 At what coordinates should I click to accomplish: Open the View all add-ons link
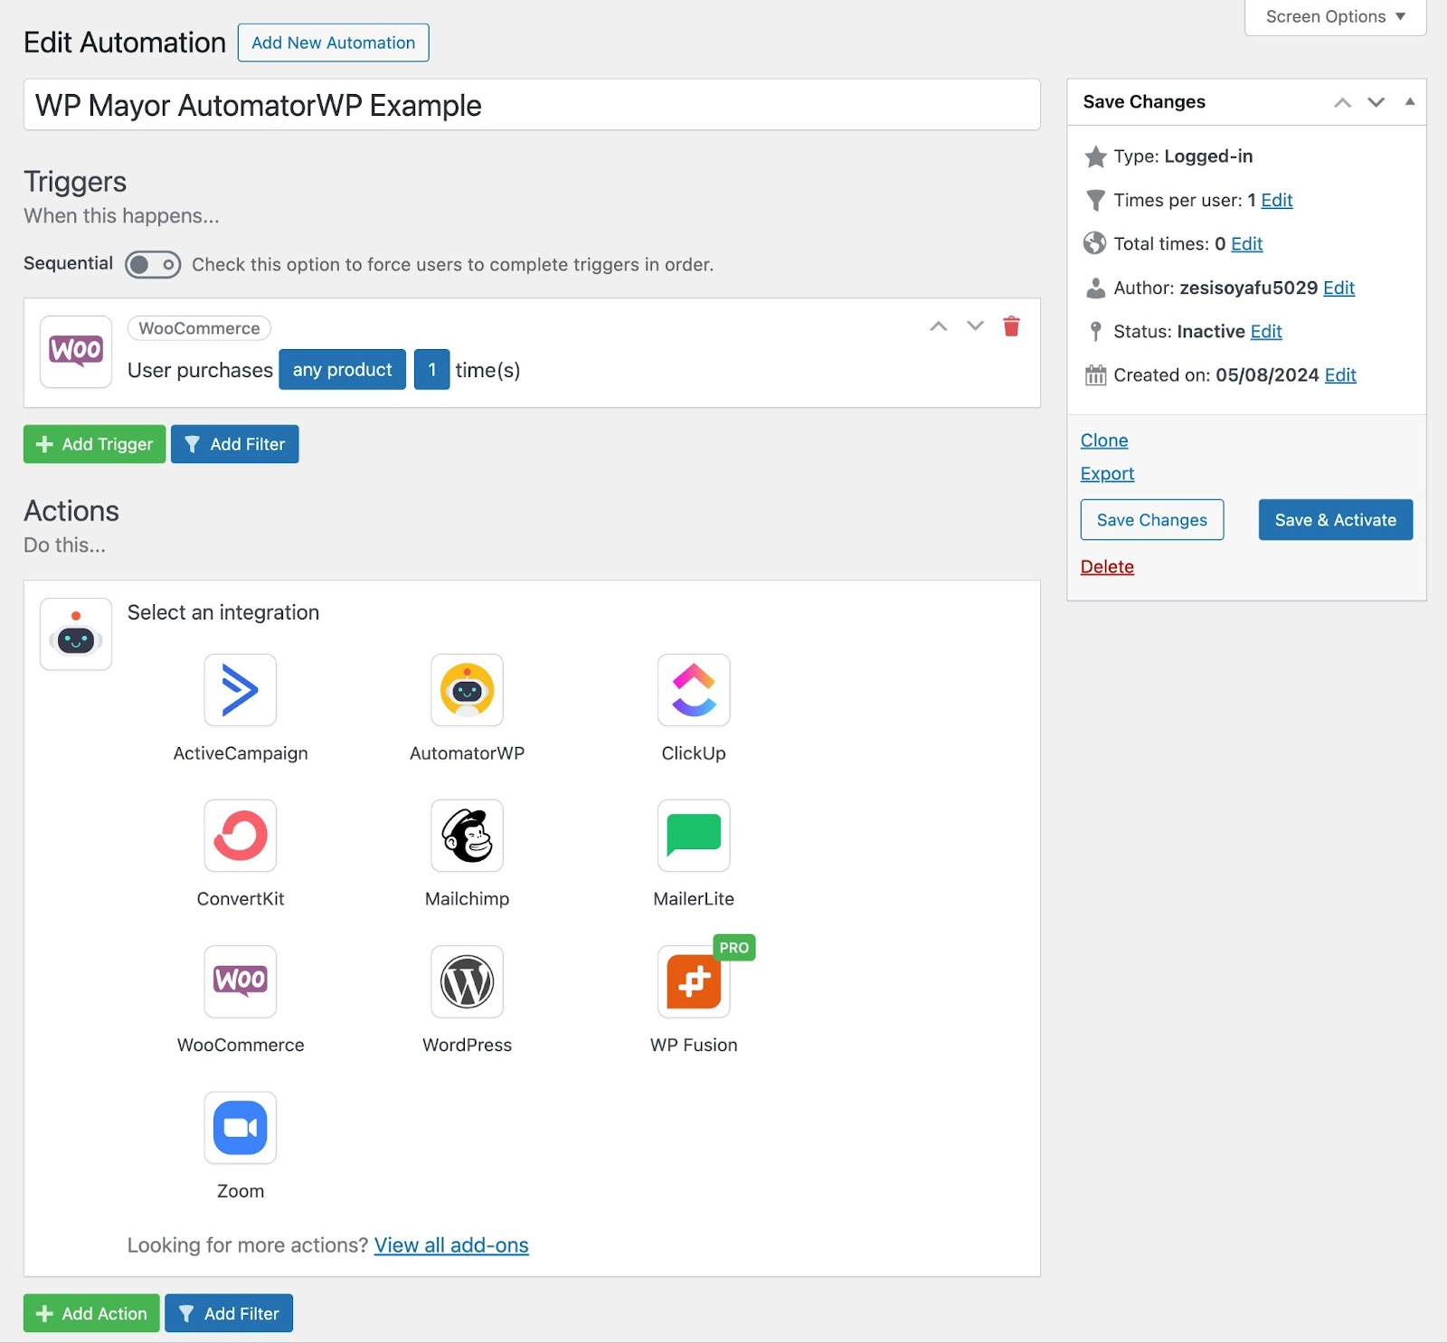pyautogui.click(x=451, y=1245)
